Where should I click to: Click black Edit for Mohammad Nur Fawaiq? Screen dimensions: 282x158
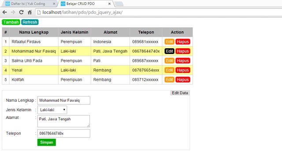[x=169, y=51]
